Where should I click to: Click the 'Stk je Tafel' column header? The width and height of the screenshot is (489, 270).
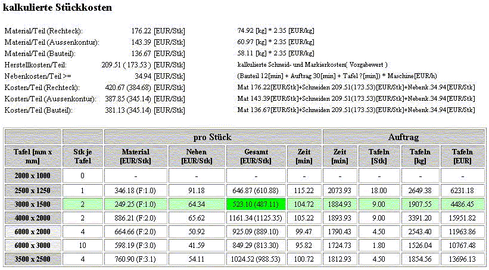pos(82,156)
